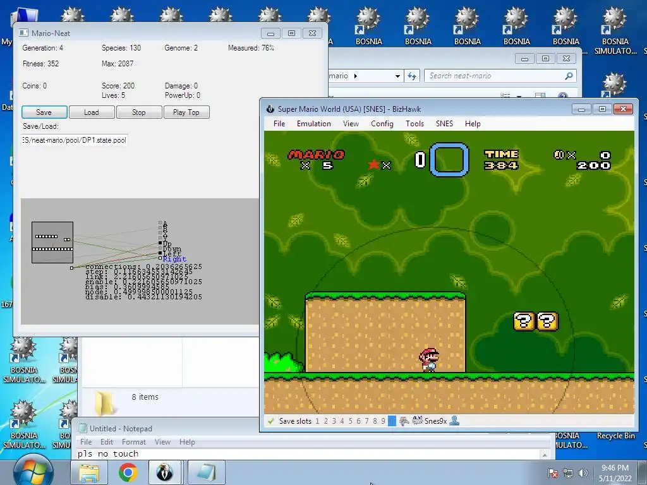Click the Notepad title bar icon
Viewport: 647px width, 485px height.
[x=83, y=429]
